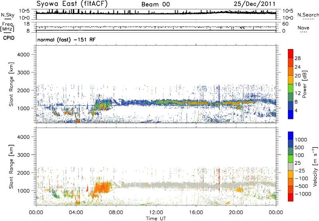Click the orange velocity burst near 06:00–07:30
Screen dimensions: 319x221
103,188
